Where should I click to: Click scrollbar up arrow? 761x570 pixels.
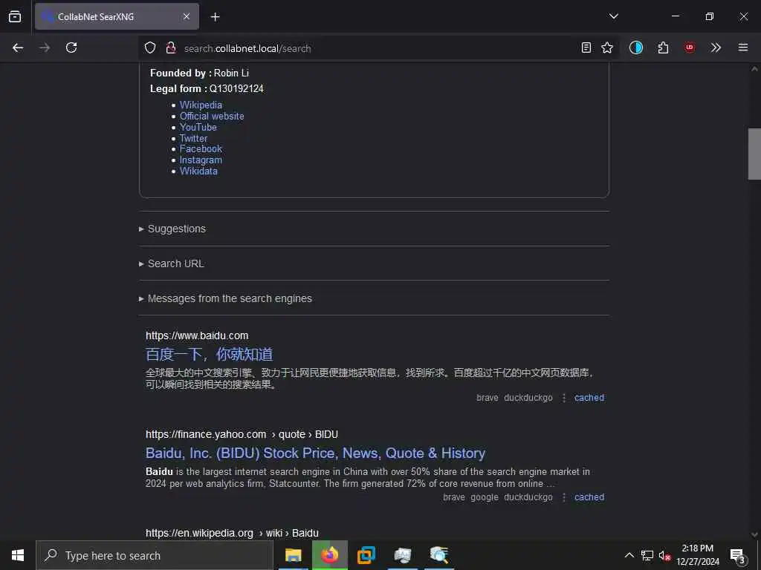click(x=754, y=69)
